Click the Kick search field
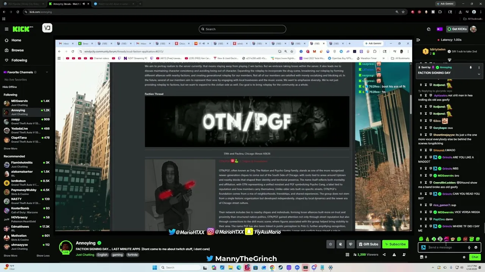The width and height of the screenshot is (485, 272). point(242,29)
